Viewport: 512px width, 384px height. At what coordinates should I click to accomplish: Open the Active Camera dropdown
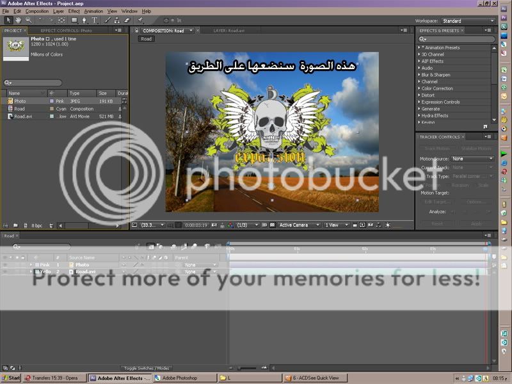click(x=299, y=225)
